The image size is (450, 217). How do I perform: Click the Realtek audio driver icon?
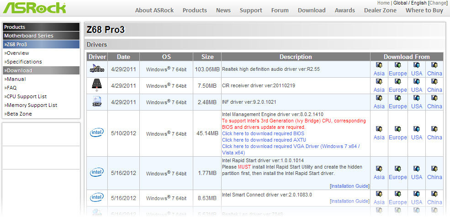[x=97, y=69]
